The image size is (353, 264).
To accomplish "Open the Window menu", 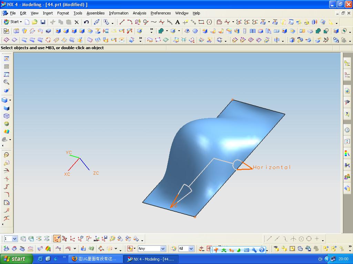I will [182, 13].
